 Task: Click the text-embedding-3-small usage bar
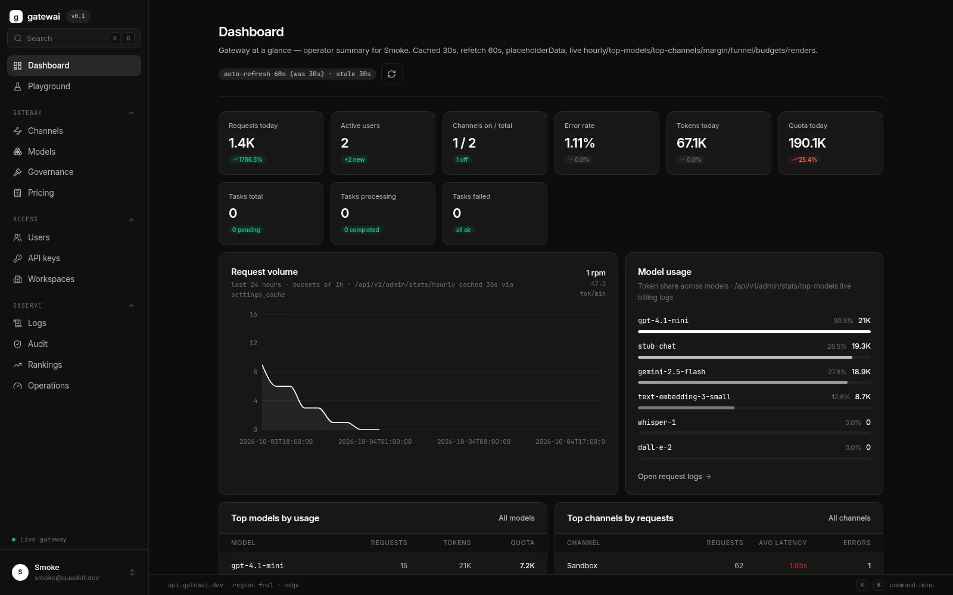pyautogui.click(x=754, y=408)
